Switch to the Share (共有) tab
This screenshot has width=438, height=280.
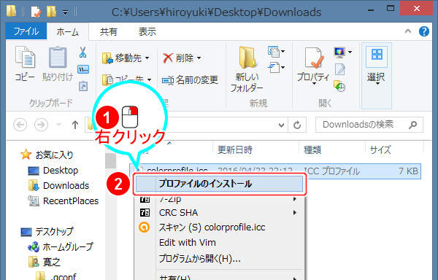tap(108, 32)
